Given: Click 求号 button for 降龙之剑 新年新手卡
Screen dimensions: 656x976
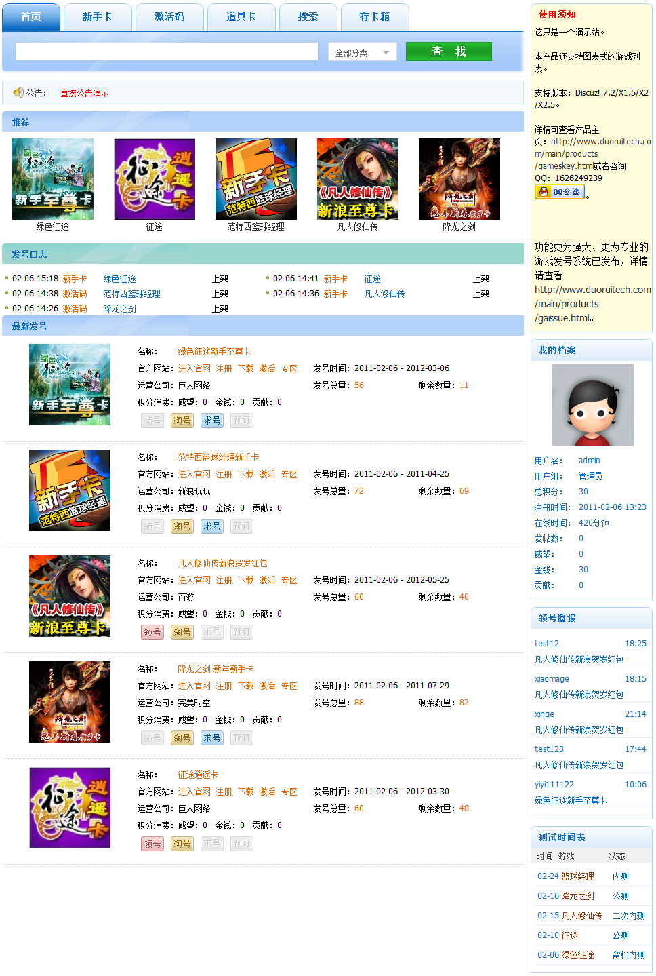Looking at the screenshot, I should point(212,738).
